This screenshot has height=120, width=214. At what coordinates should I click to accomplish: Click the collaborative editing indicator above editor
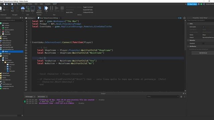coord(180,18)
